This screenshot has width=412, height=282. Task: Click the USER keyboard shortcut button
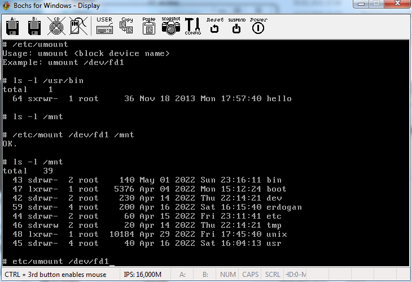104,26
